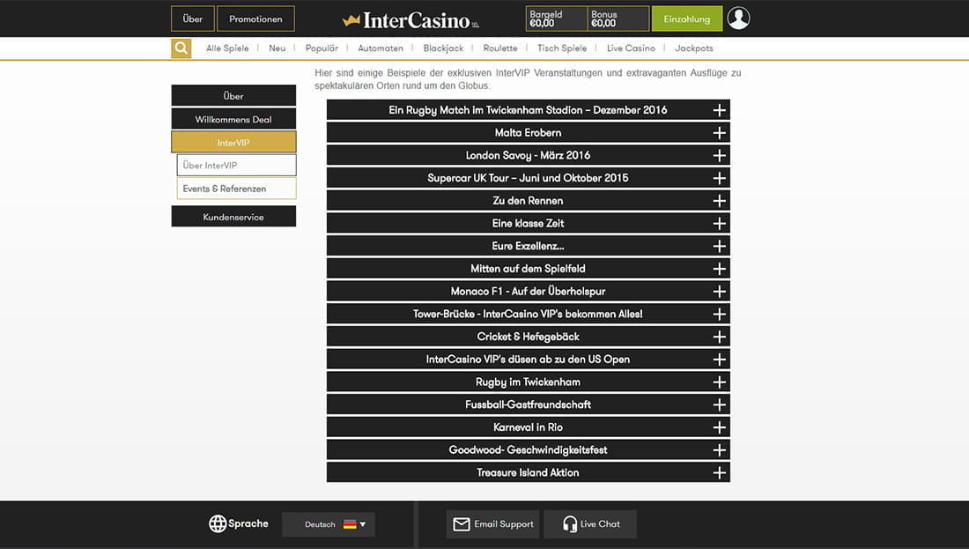The width and height of the screenshot is (969, 549).
Task: Open the Roulette category
Action: coord(500,48)
